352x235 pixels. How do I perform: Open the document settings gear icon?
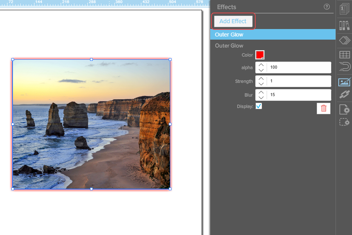[x=344, y=109]
